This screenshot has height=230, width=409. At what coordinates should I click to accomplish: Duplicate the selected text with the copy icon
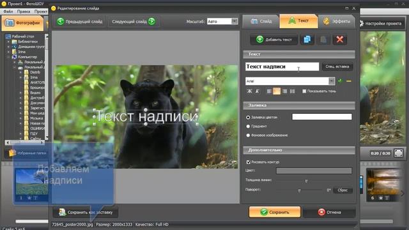pos(307,40)
